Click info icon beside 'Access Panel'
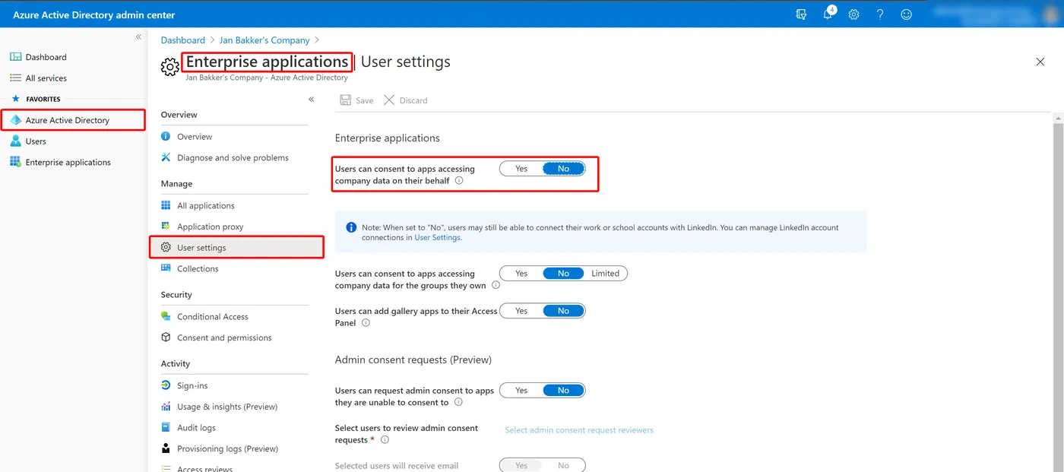The image size is (1064, 472). click(366, 323)
